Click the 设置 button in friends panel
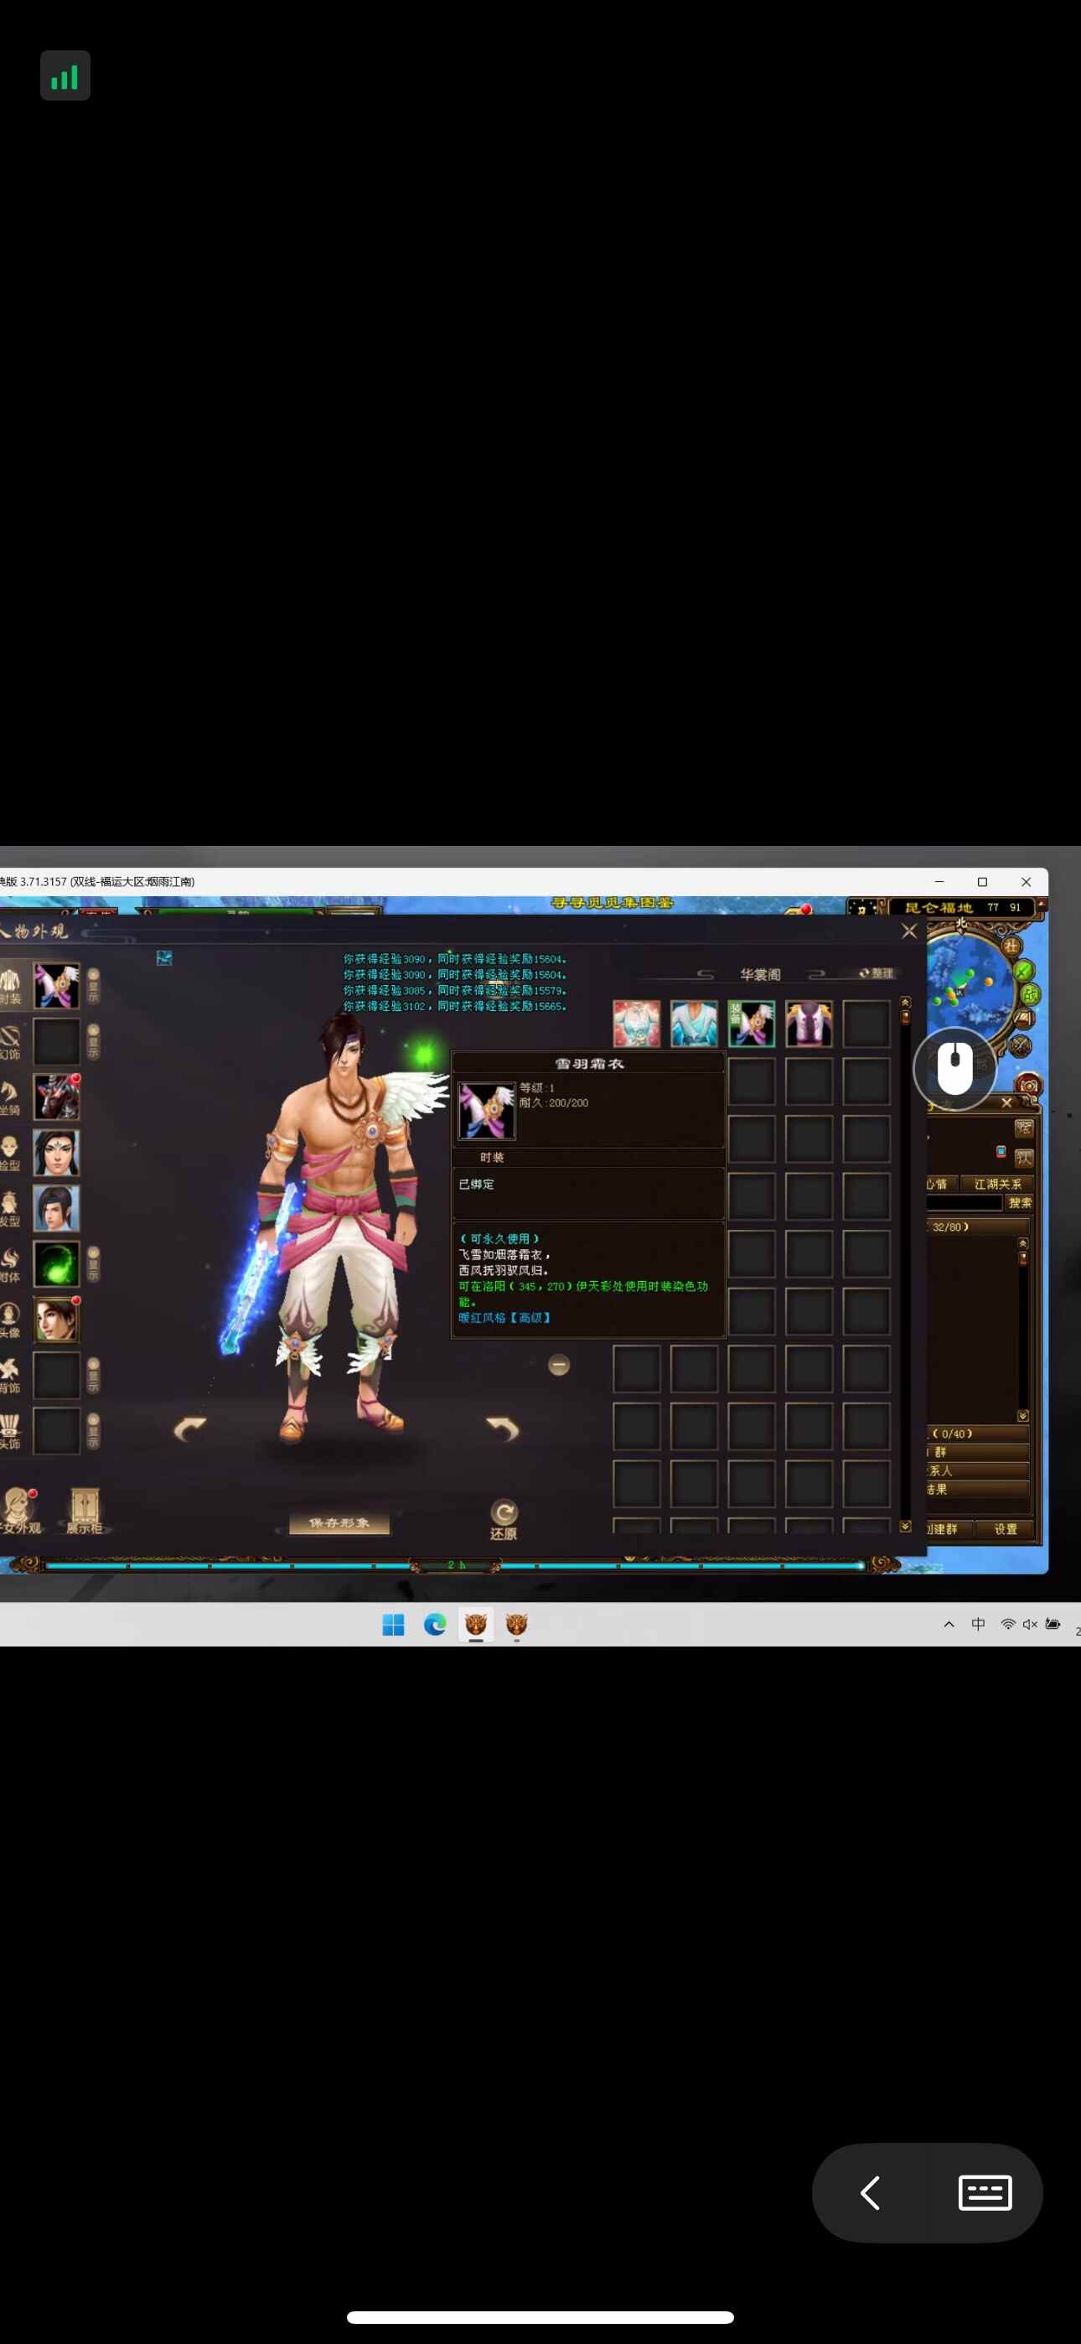1081x2344 pixels. 1006,1530
